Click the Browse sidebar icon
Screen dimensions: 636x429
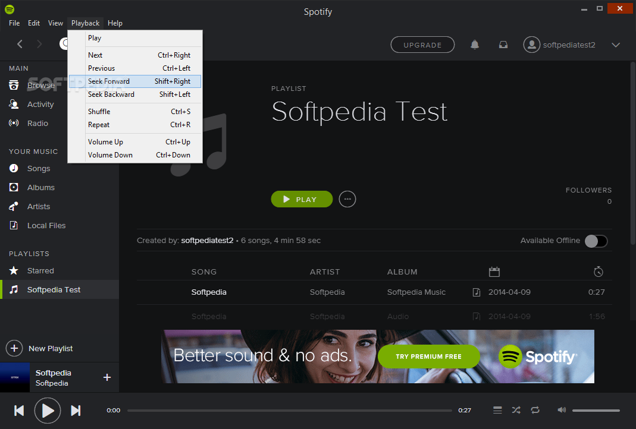(x=14, y=85)
